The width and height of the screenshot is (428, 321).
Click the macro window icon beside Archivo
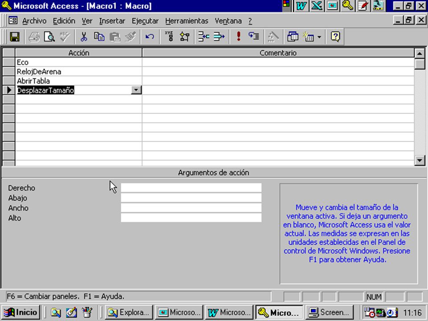pos(13,21)
